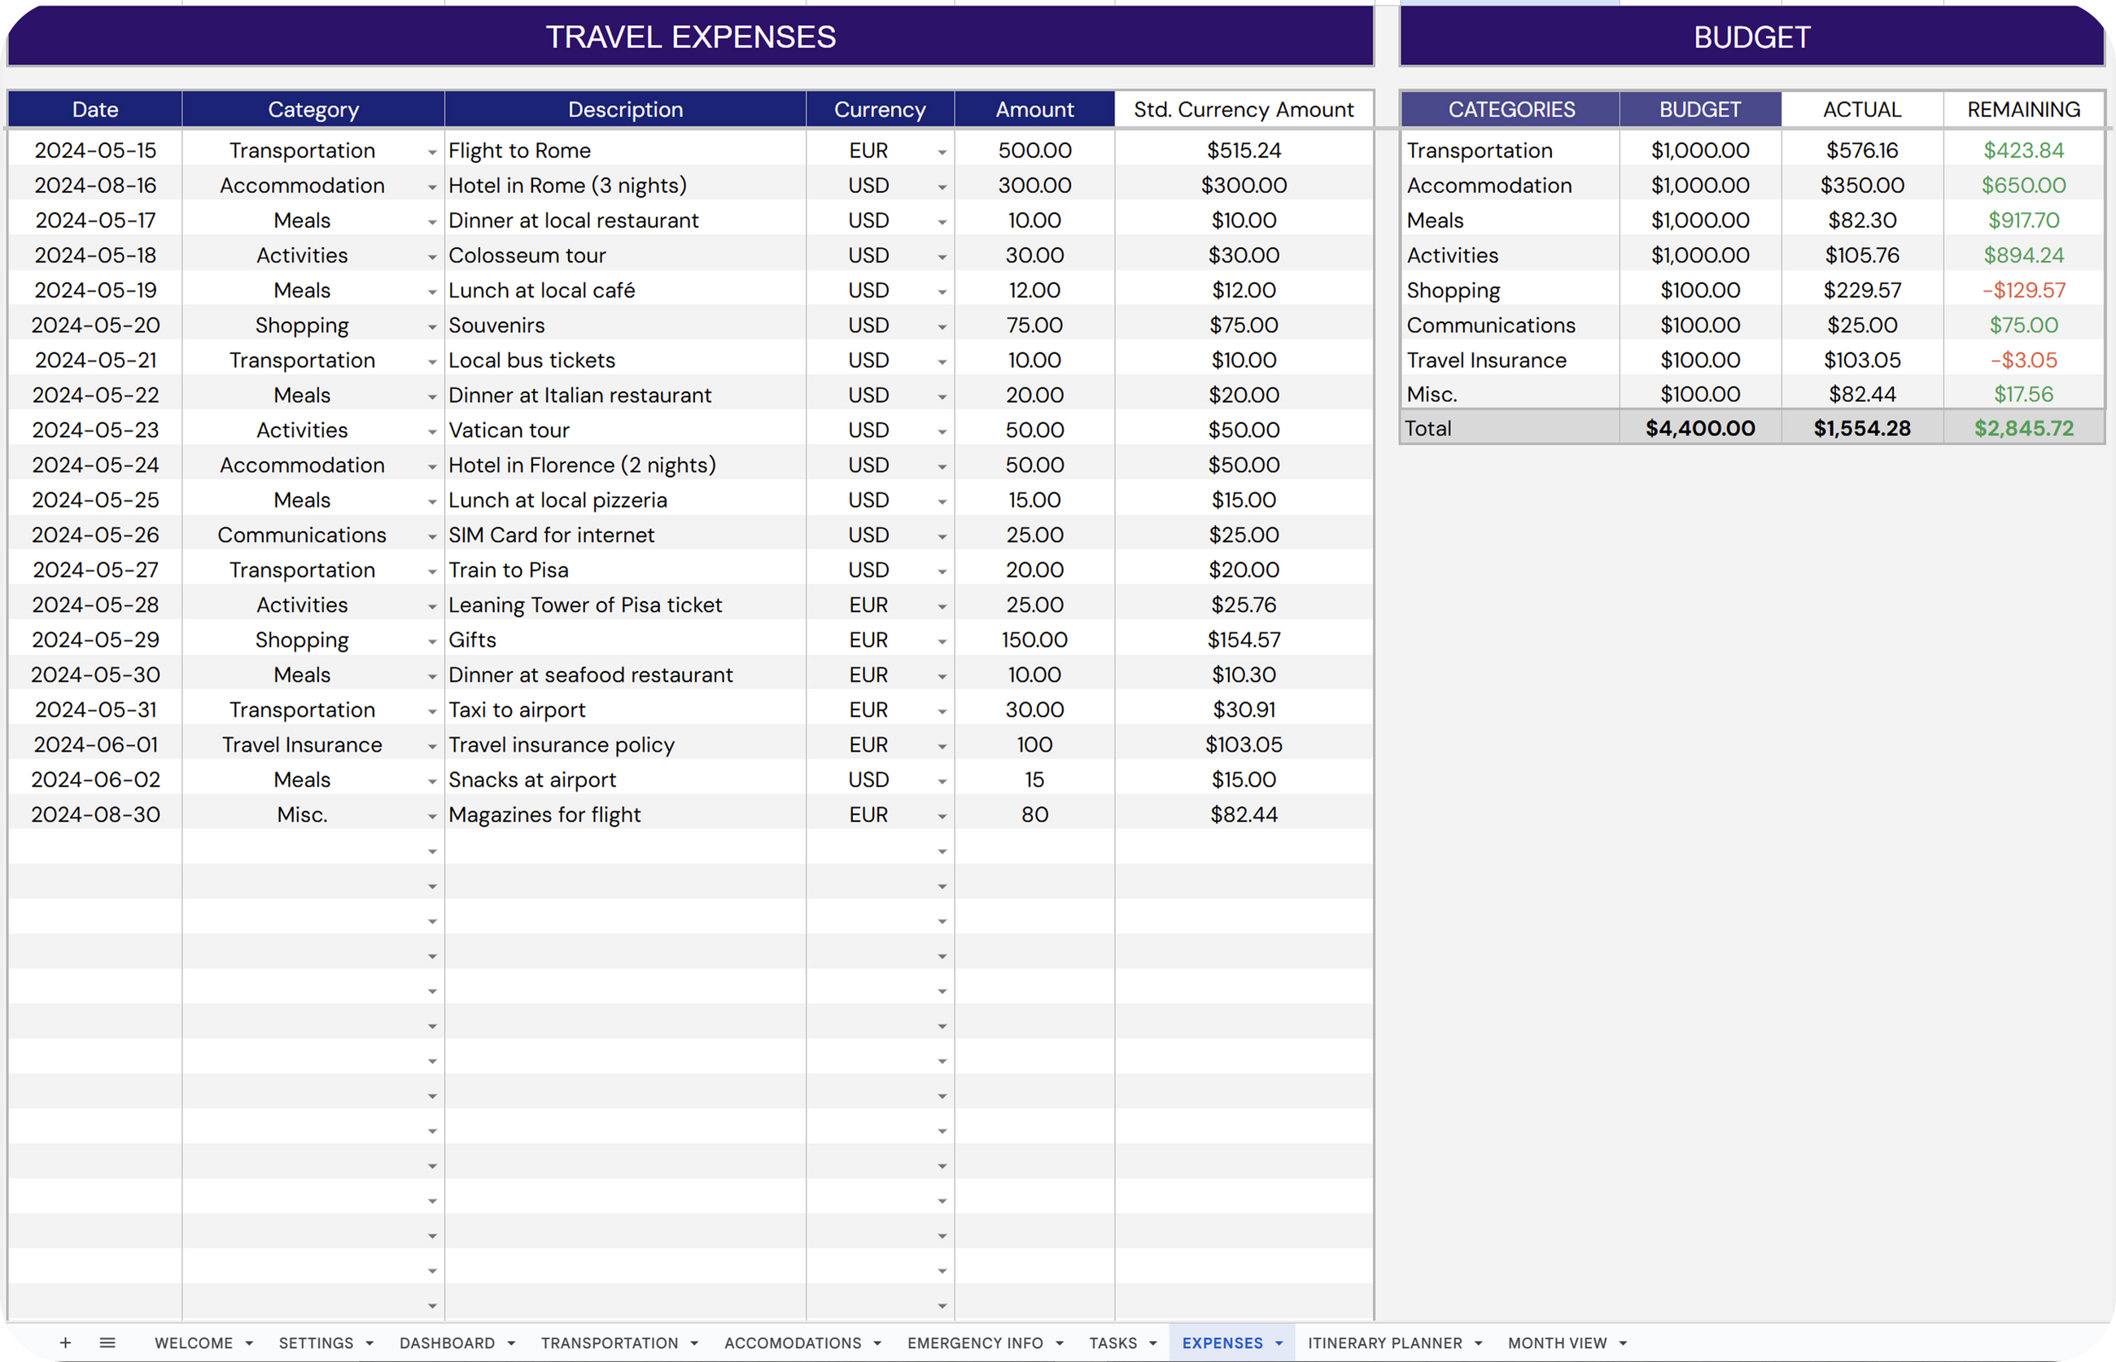Expand currency dropdown for Gifts row
The image size is (2116, 1362).
click(x=942, y=641)
